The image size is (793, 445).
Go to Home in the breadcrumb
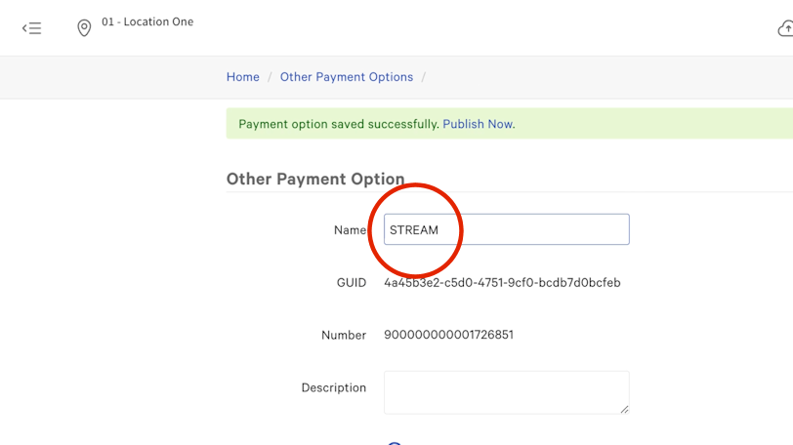(243, 77)
